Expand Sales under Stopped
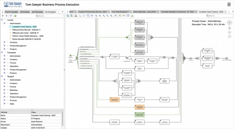This screenshot has width=234, height=129. click(4, 104)
